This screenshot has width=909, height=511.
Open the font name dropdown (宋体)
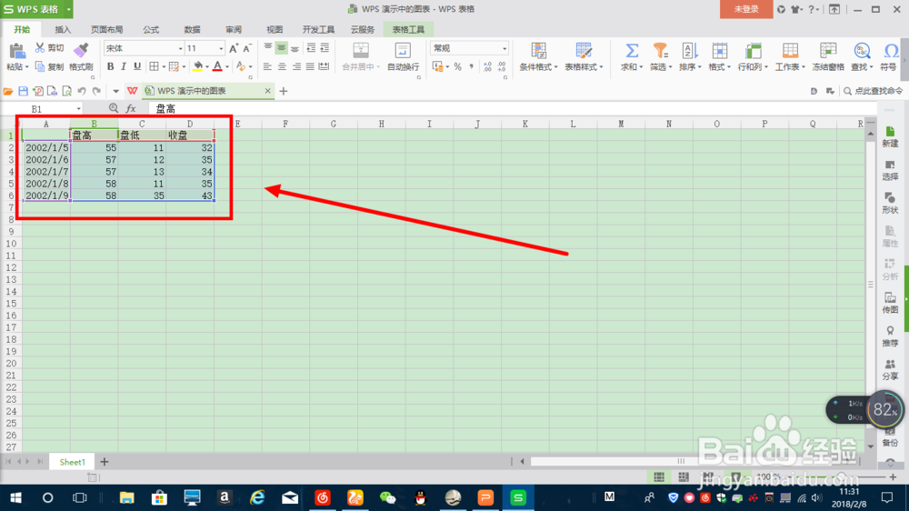click(180, 49)
